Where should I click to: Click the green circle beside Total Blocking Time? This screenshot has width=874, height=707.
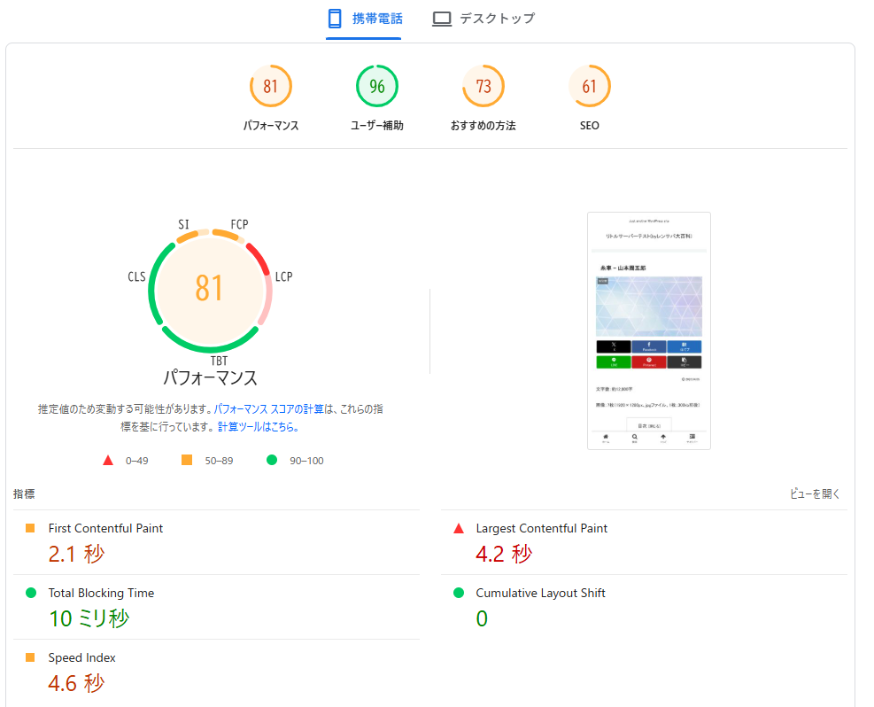31,593
